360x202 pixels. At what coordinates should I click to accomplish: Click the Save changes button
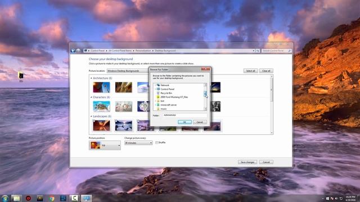(247, 162)
